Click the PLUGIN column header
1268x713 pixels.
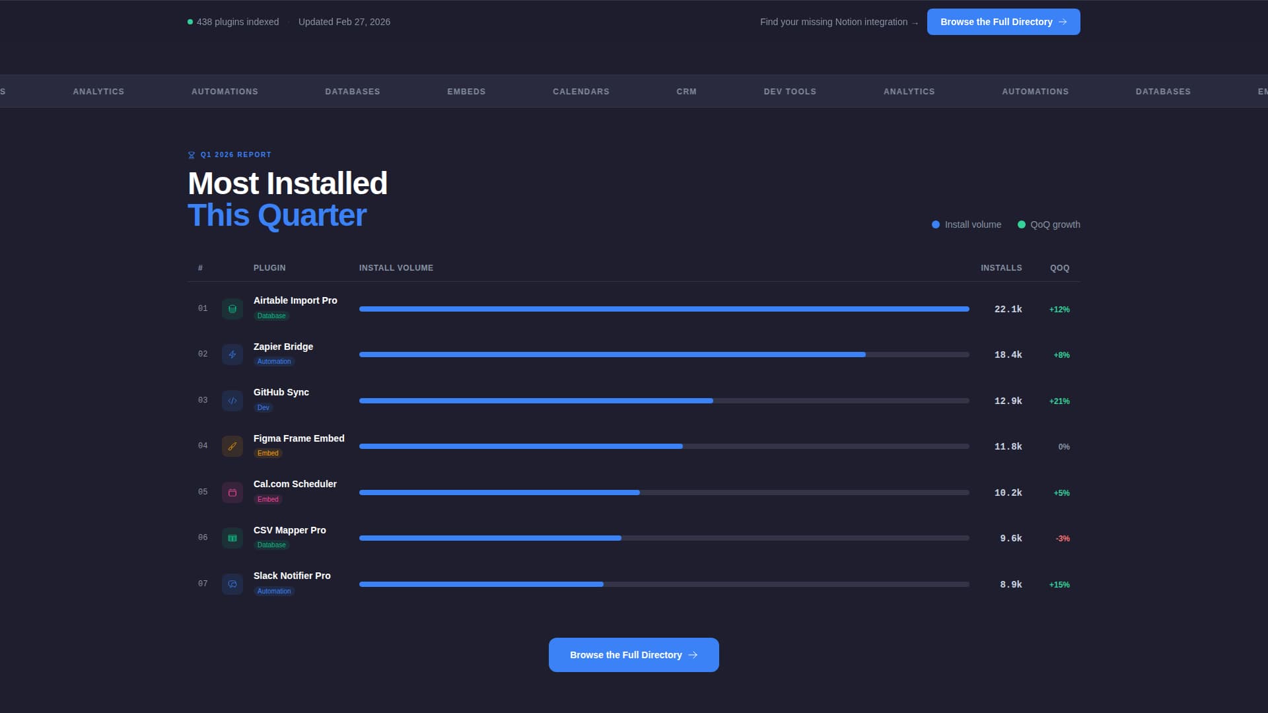(x=269, y=268)
